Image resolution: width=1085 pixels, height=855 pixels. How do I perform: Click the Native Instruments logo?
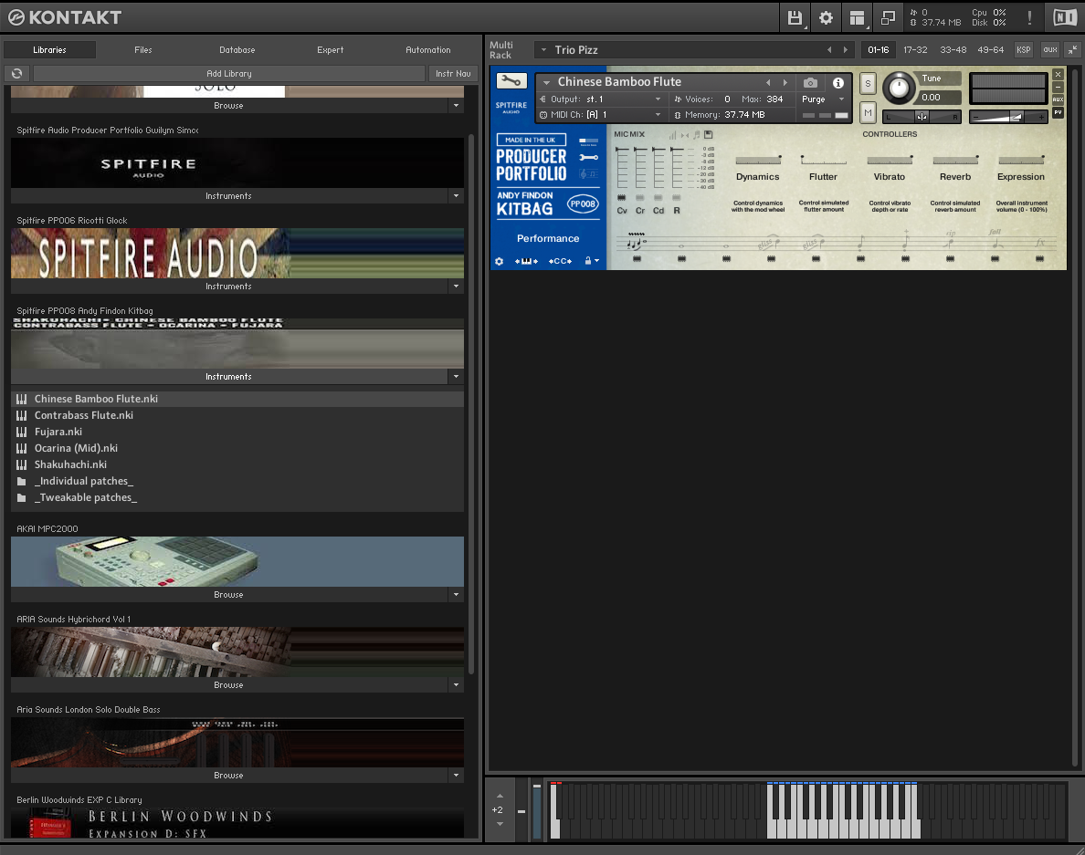[x=1064, y=17]
